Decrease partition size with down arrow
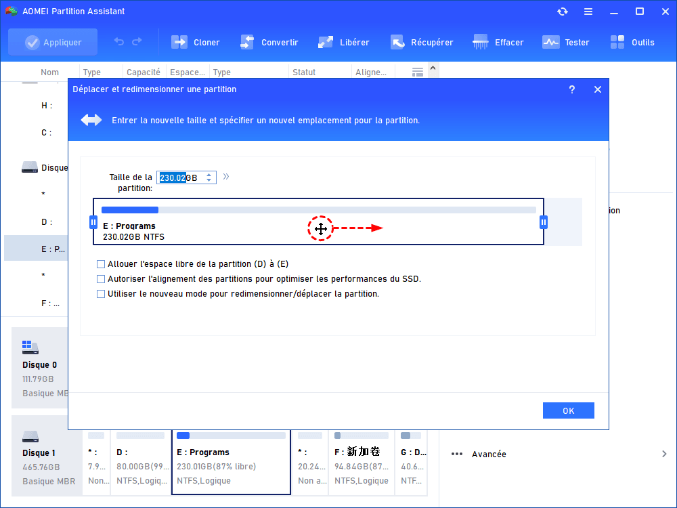 (209, 180)
